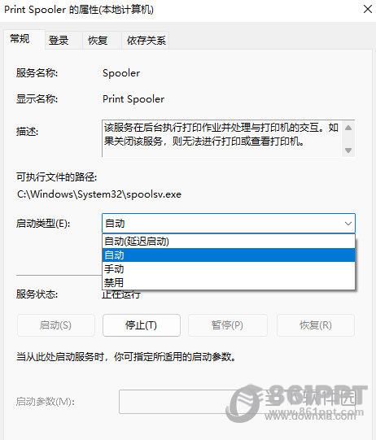
Task: Click the 恢复(R) button
Action: (316, 325)
